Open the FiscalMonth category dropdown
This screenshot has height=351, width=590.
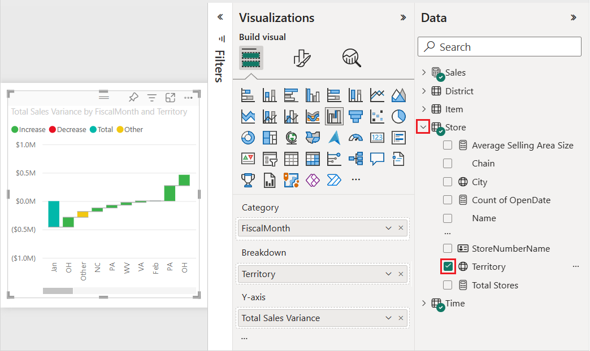(x=388, y=228)
